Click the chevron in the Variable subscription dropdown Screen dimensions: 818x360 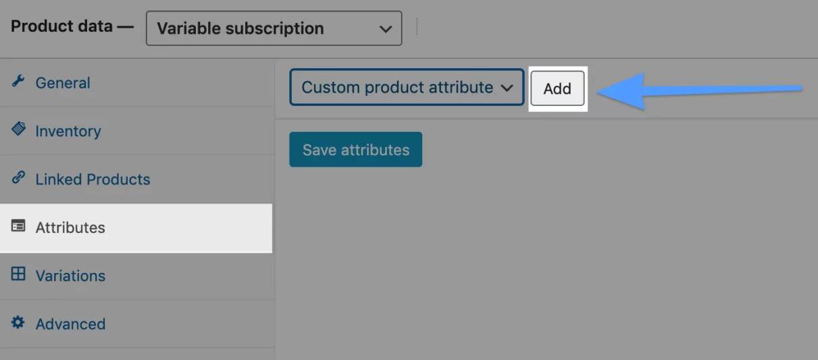point(386,29)
